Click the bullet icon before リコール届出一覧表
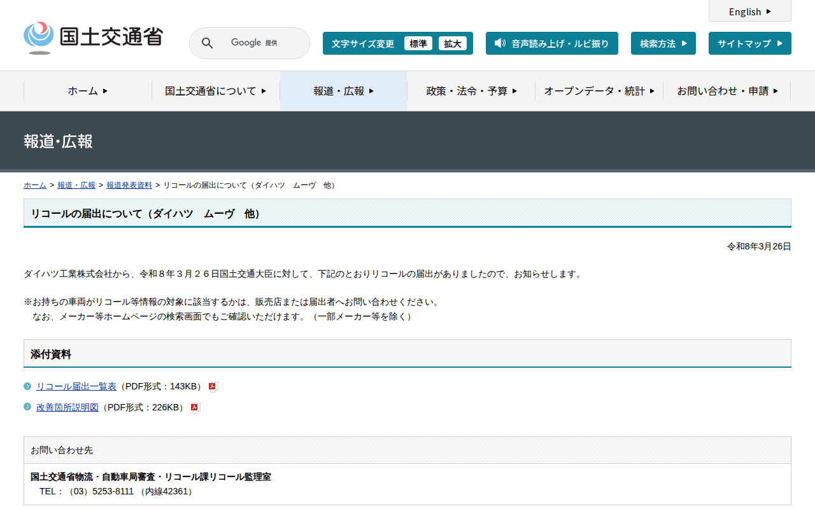 27,386
